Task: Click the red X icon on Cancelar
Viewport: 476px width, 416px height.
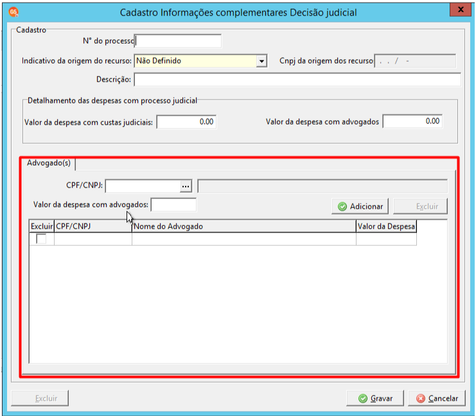Action: tap(421, 399)
